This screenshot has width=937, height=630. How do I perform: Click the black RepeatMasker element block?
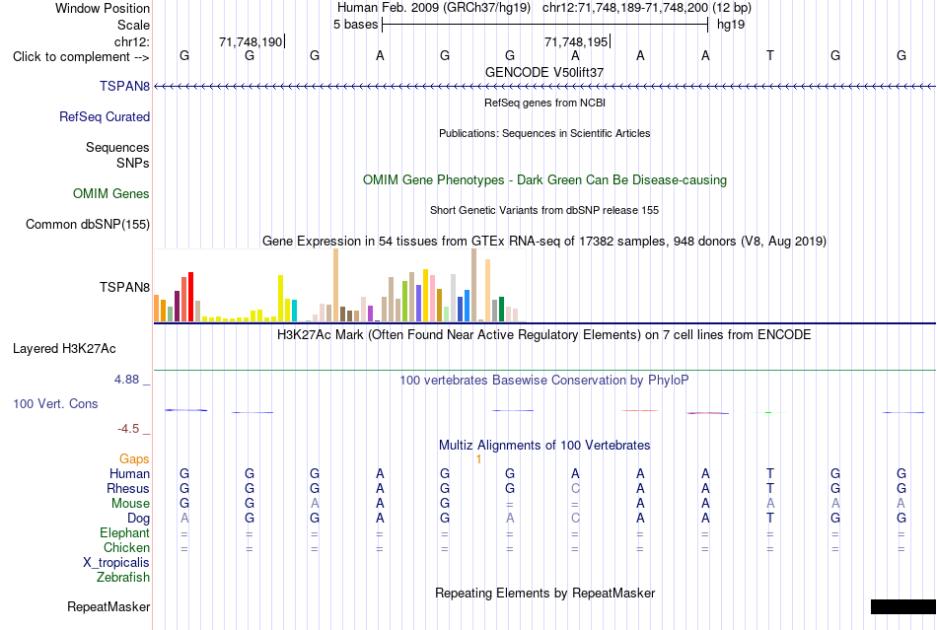point(902,606)
